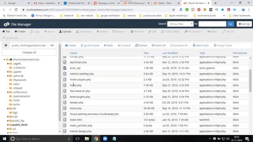This screenshot has width=253, height=142.
Task: Open the Windows Start menu
Action: click(4, 138)
